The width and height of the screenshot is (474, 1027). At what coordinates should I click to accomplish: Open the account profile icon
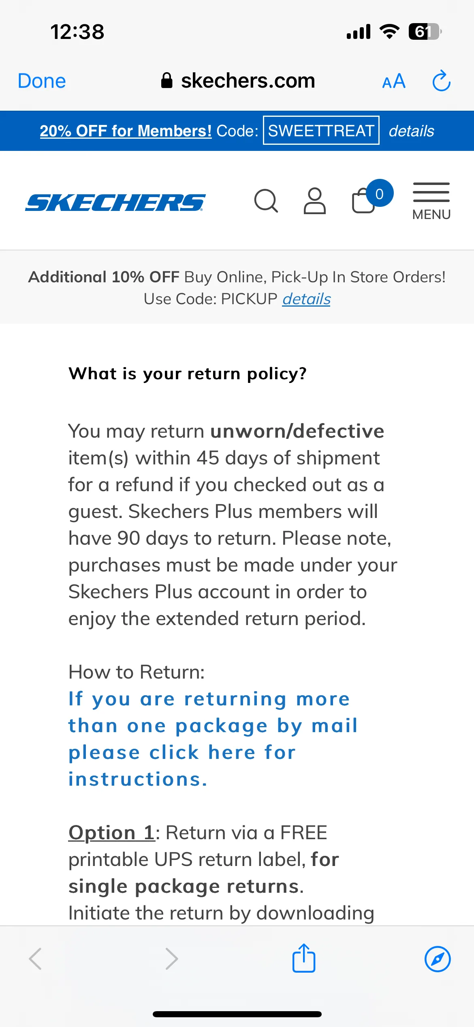(x=315, y=201)
